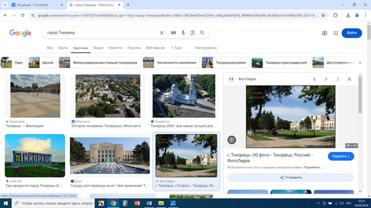Click the Отправить share button
This screenshot has width=371, height=208.
(290, 177)
